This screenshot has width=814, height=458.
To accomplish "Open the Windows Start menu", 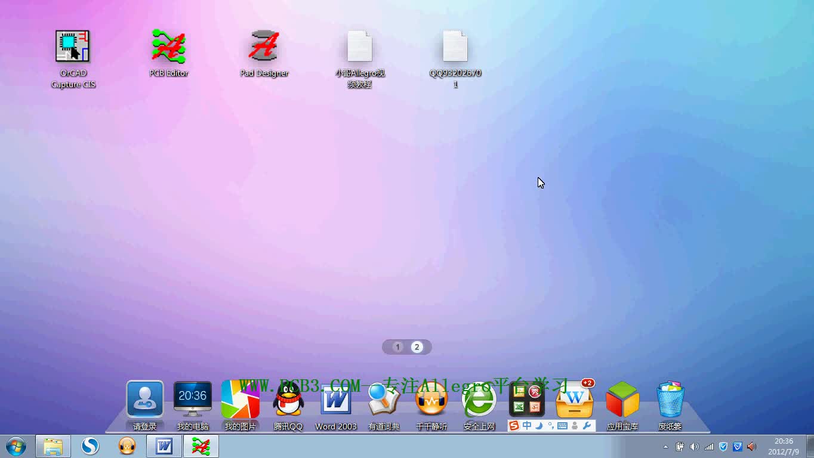I will pyautogui.click(x=16, y=446).
